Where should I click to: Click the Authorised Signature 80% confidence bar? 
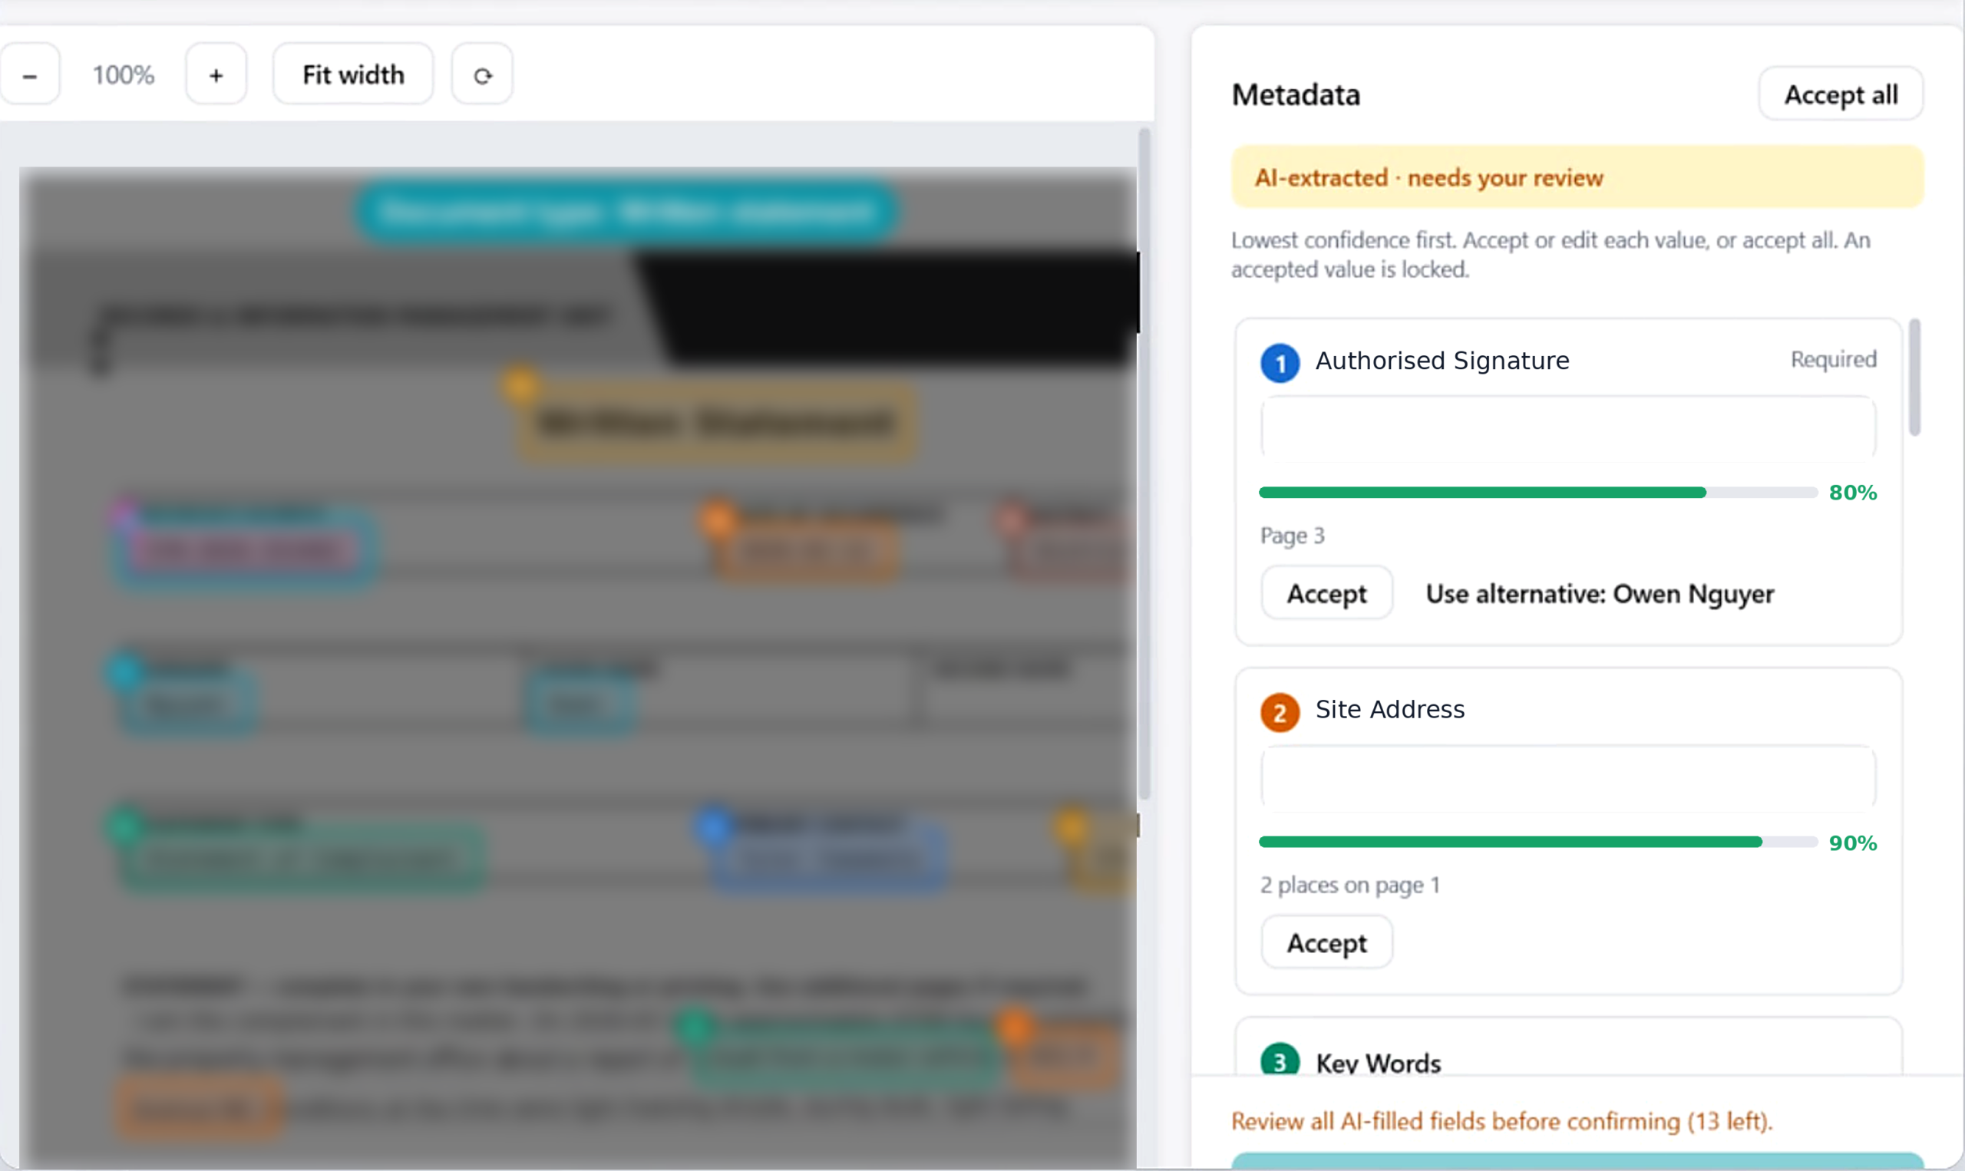pos(1538,493)
